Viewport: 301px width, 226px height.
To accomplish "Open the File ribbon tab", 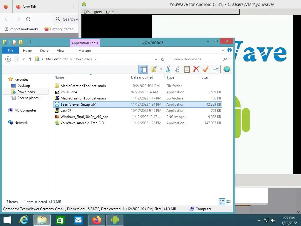I will pos(11,50).
